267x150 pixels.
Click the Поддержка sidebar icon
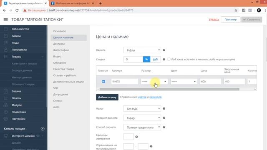[5, 112]
